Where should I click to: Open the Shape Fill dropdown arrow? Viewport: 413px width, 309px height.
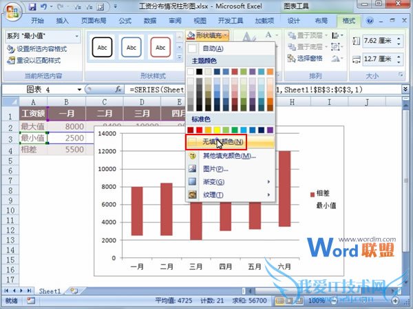point(226,35)
